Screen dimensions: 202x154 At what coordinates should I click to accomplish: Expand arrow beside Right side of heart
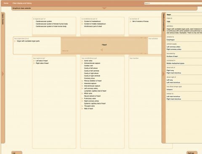tap(34, 63)
